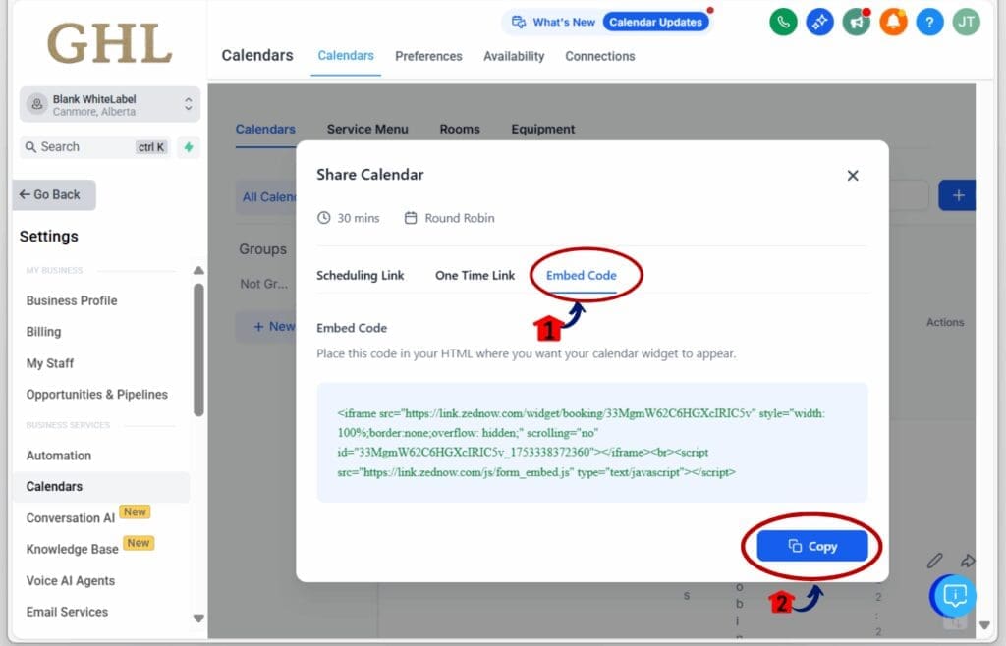
Task: Click the sidebar scroll up arrow
Action: [198, 270]
